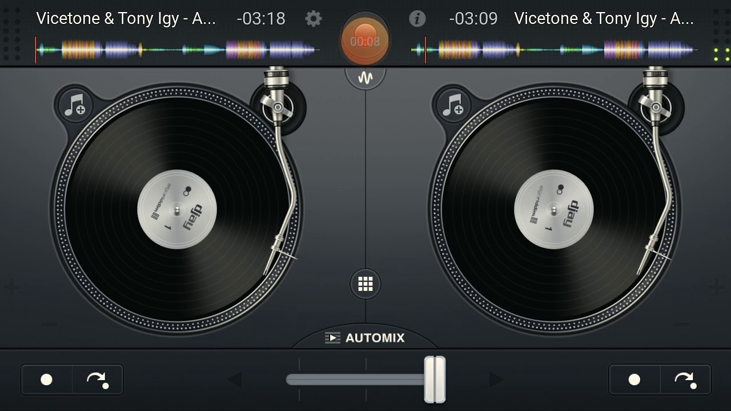Open the sampler grid pad icon
The height and width of the screenshot is (411, 731).
(x=365, y=284)
